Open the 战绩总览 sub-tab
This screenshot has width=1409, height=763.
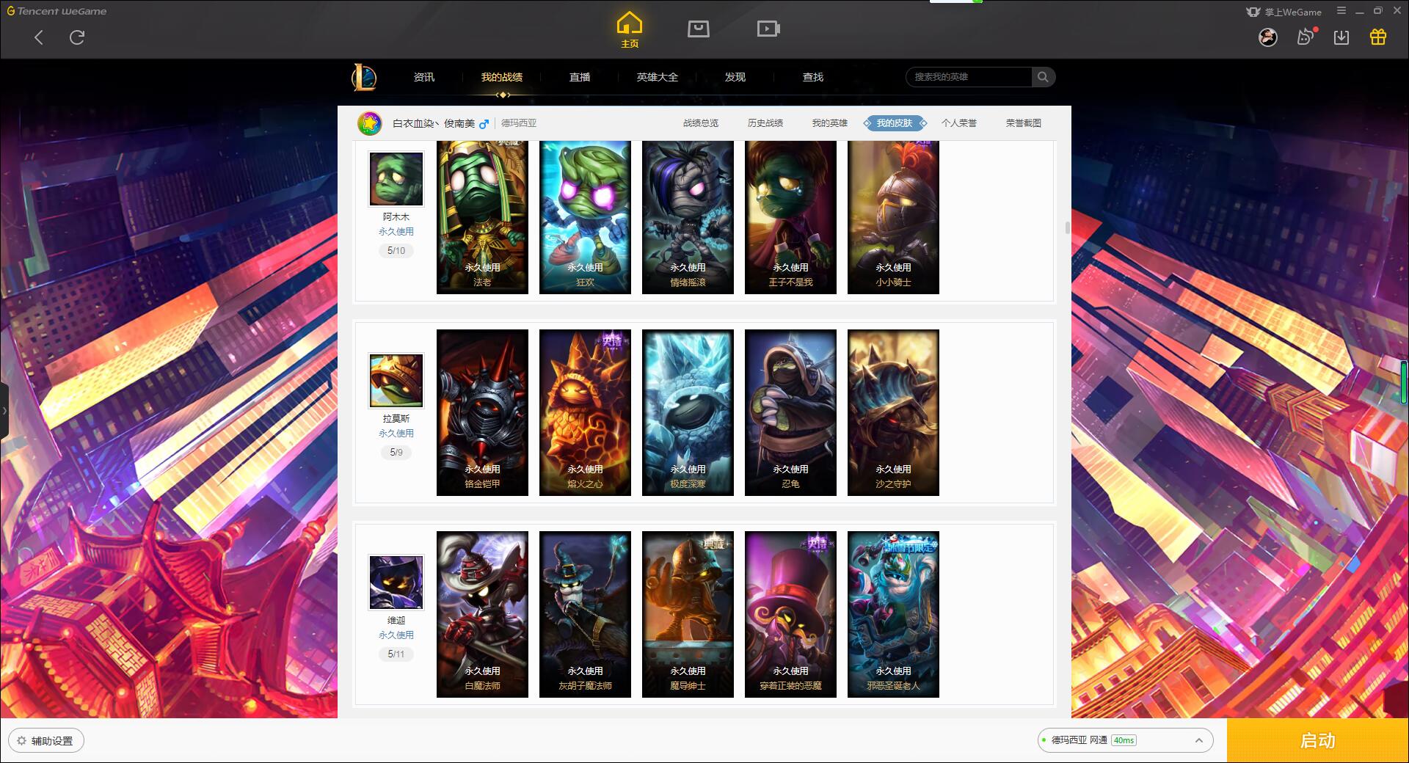pyautogui.click(x=701, y=123)
